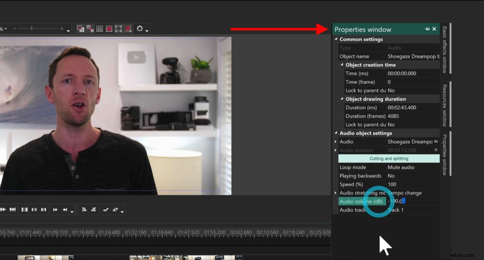The image size is (484, 260).
Task: Click the first split-segment icon in timeline toolbar
Action: click(25, 209)
